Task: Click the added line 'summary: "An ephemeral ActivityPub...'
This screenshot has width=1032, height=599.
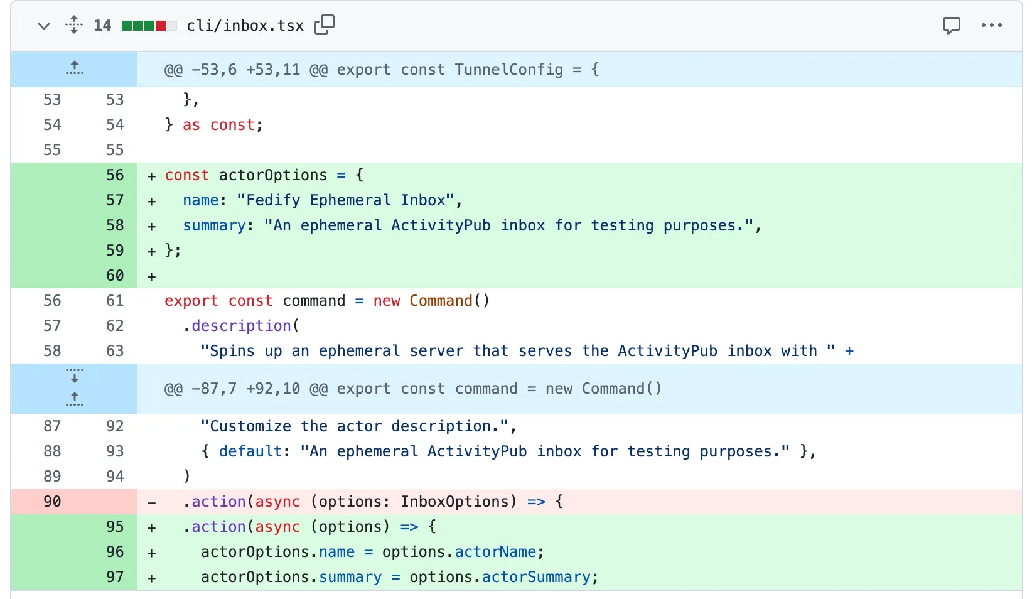Action: (x=473, y=225)
